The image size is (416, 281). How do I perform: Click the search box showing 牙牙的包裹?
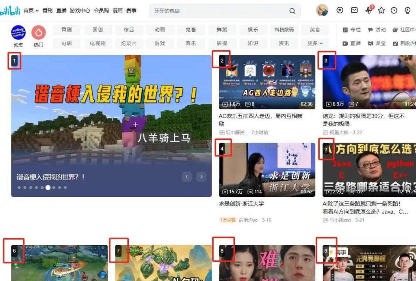[x=225, y=11]
